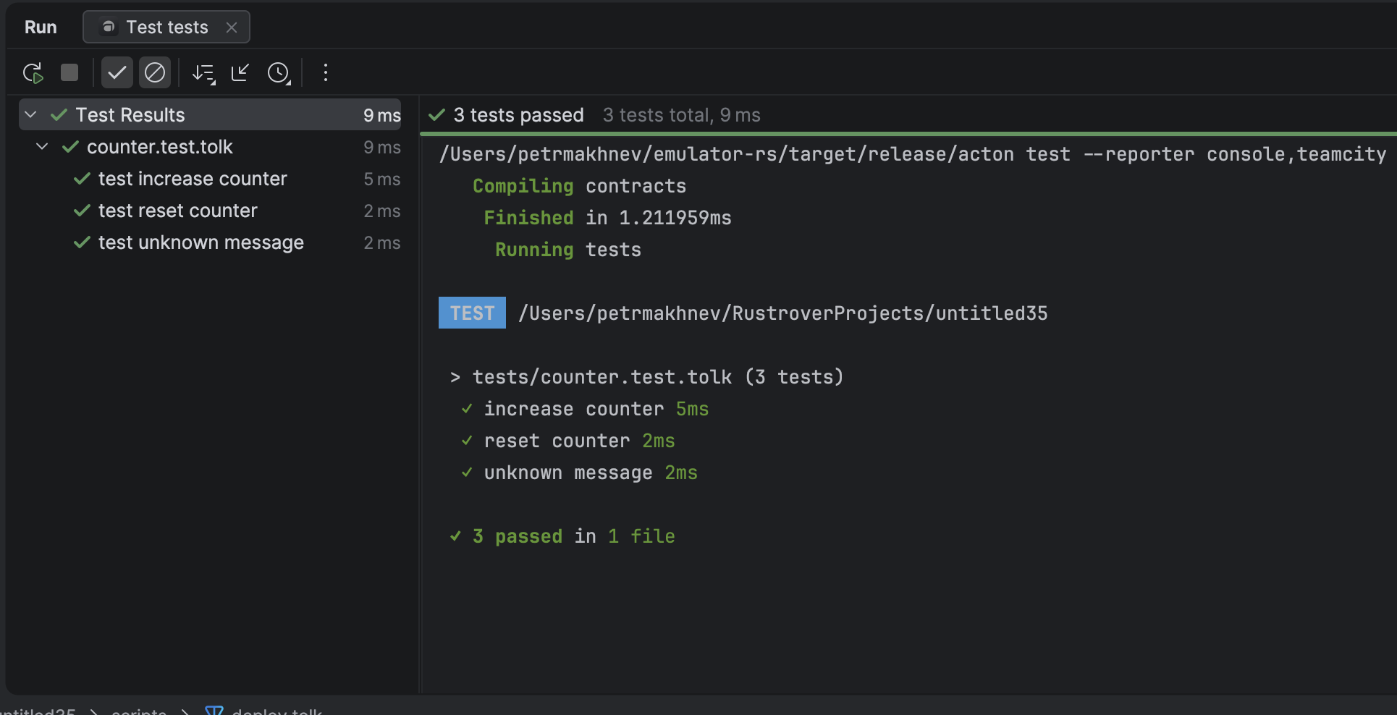The image size is (1397, 715).
Task: Select test increase counter result
Action: [x=193, y=179]
